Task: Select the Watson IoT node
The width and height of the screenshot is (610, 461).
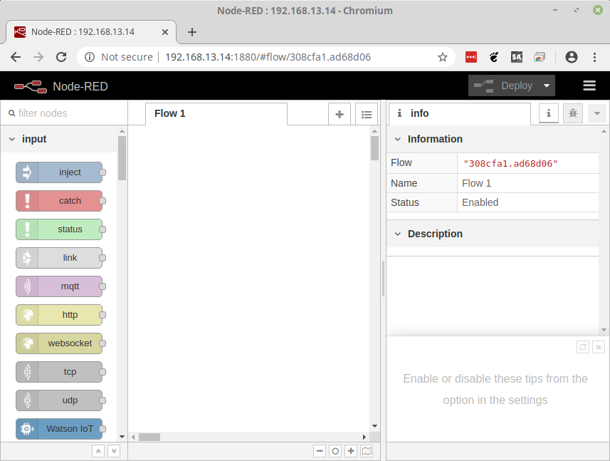Action: point(59,429)
